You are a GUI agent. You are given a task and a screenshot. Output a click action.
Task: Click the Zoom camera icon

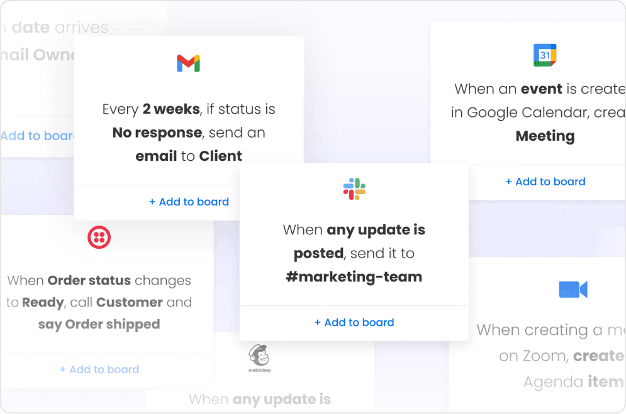[x=573, y=289]
